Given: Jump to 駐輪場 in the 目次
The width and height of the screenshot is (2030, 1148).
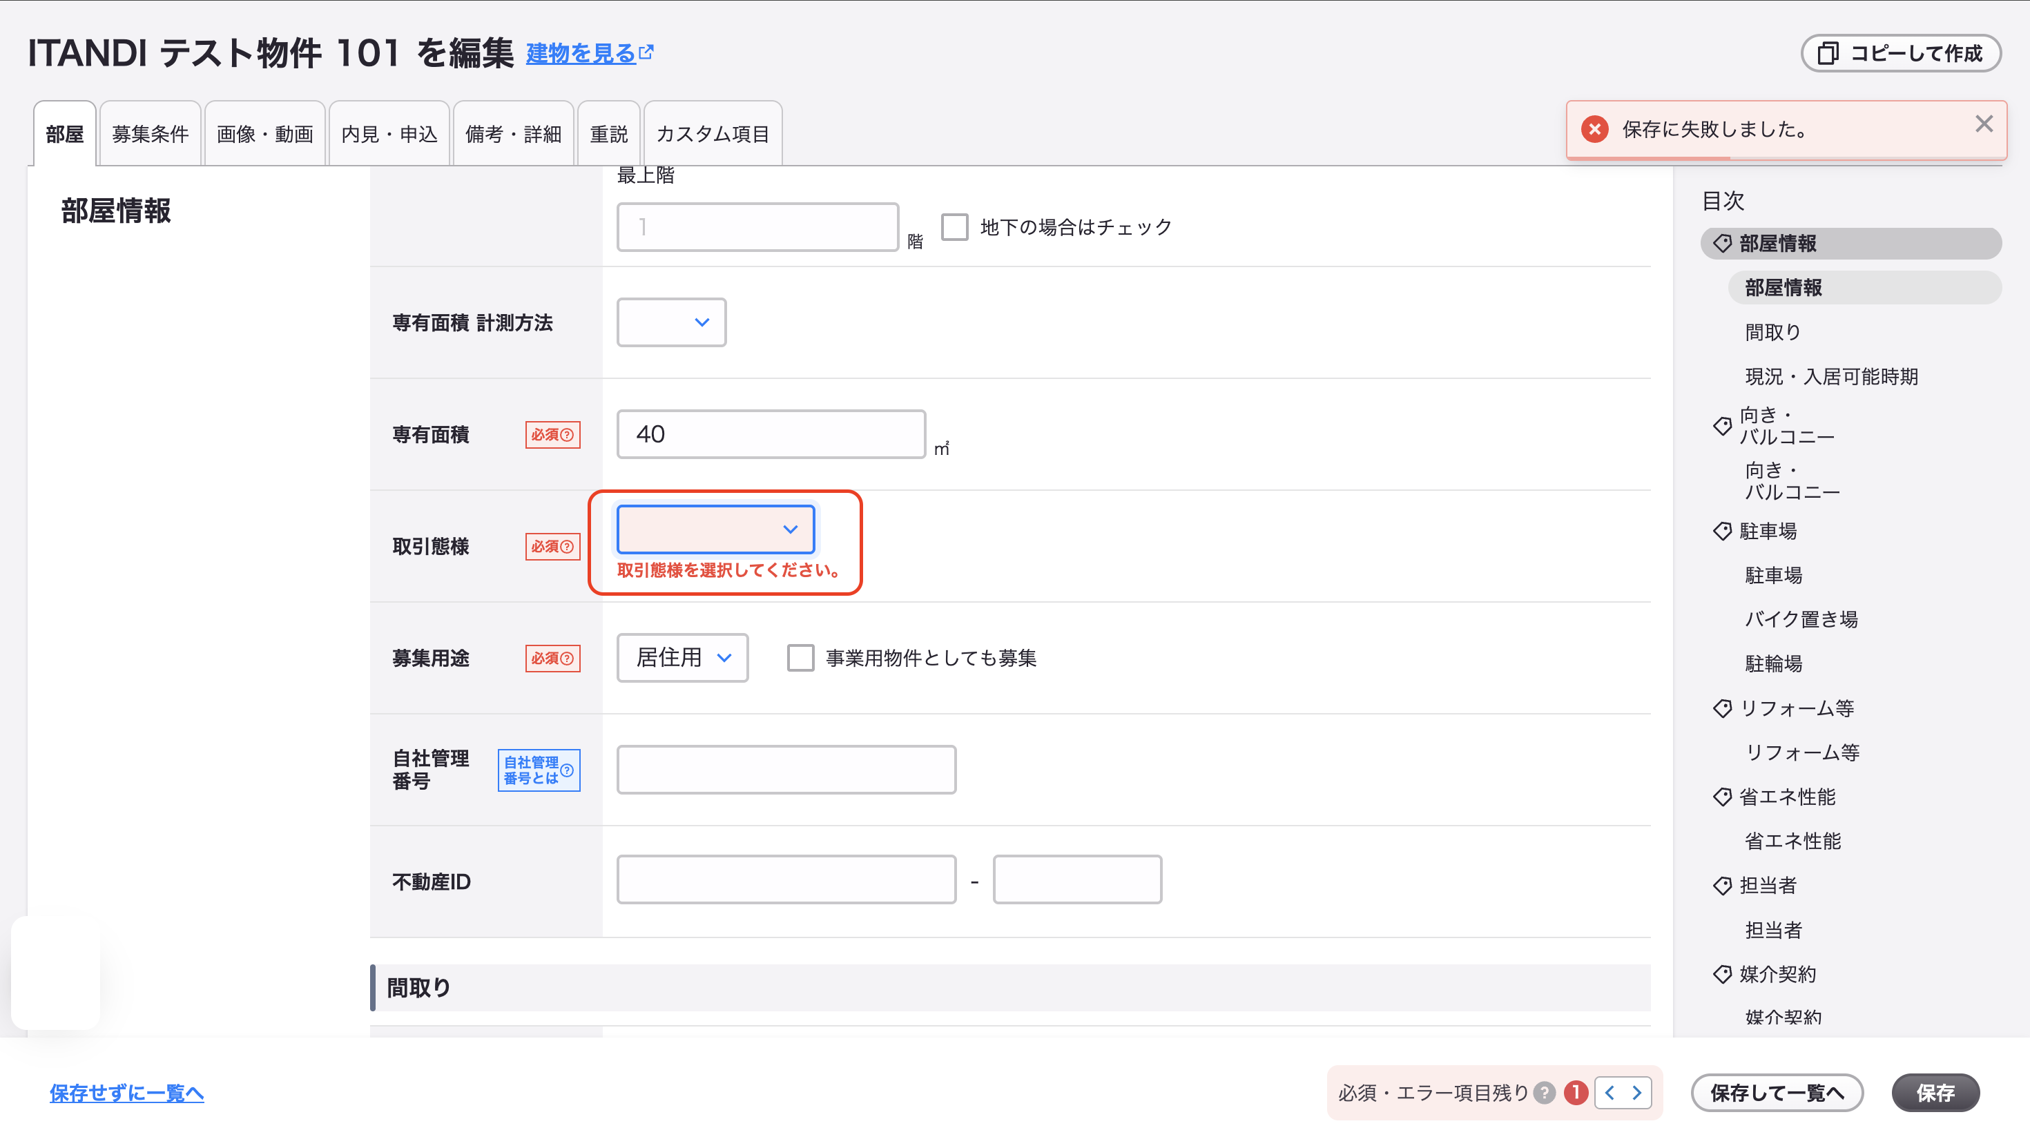Looking at the screenshot, I should point(1773,663).
